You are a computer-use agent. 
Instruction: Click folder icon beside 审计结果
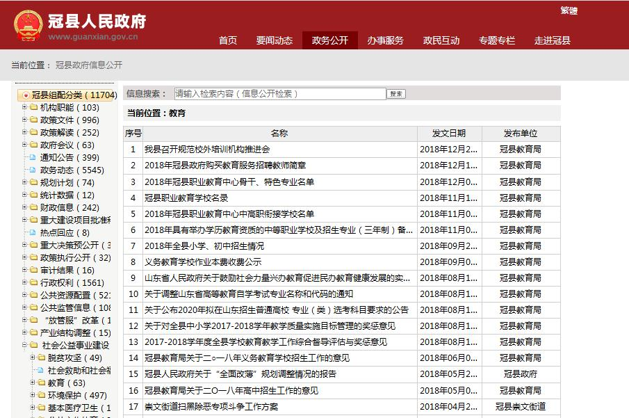[33, 270]
